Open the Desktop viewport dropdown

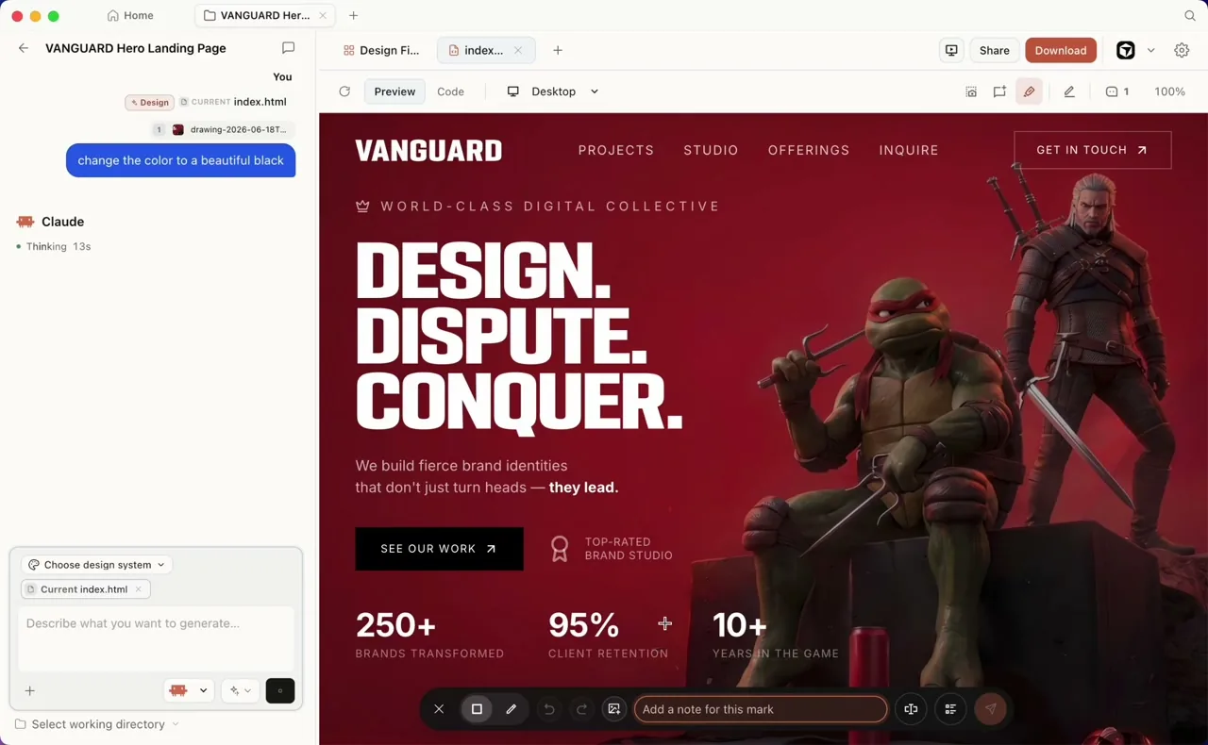pos(553,91)
